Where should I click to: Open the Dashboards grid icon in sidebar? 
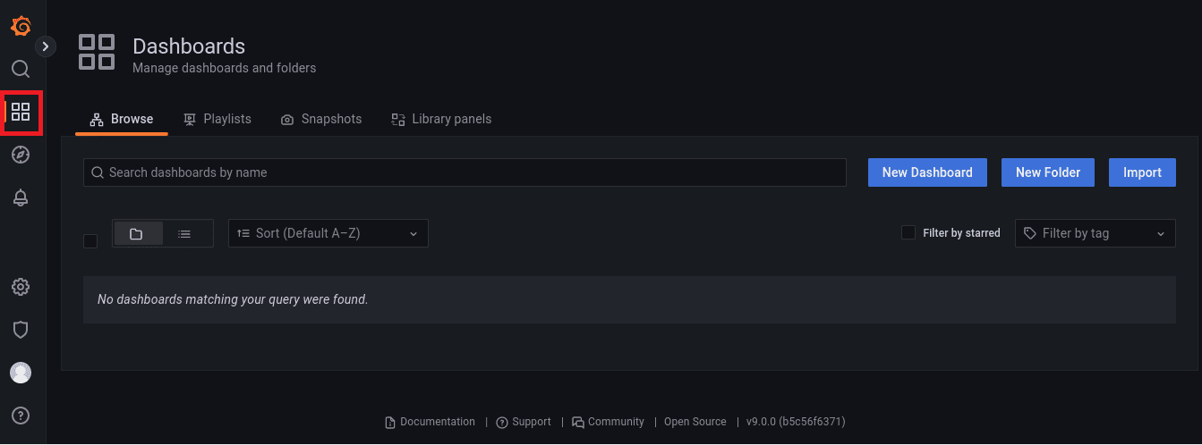[x=21, y=112]
